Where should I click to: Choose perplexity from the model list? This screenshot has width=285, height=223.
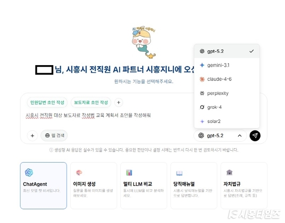coord(227,93)
